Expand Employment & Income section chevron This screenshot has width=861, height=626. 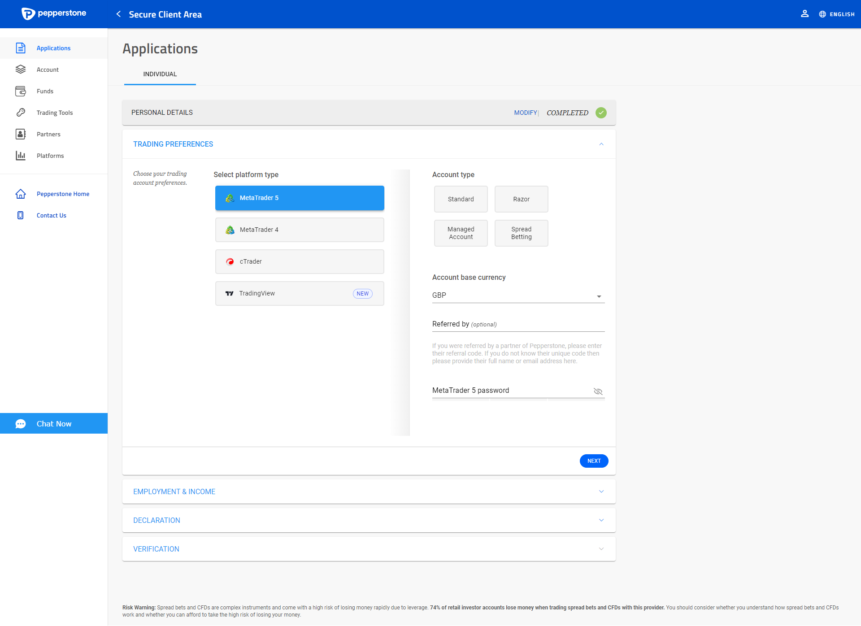click(601, 491)
